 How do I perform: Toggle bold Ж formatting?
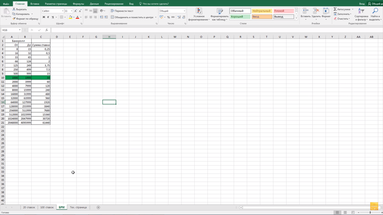pyautogui.click(x=44, y=17)
